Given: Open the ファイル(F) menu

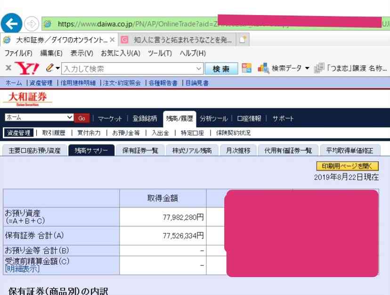Looking at the screenshot, I should (18, 53).
